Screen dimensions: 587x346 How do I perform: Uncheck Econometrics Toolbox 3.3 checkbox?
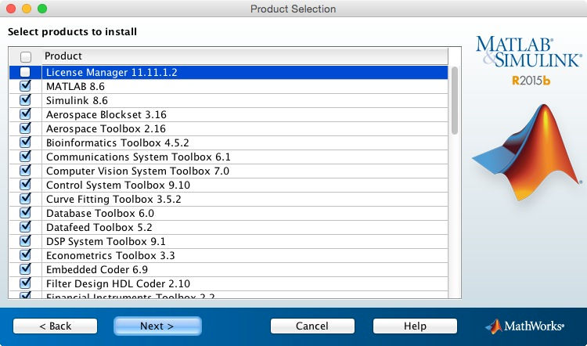25,255
